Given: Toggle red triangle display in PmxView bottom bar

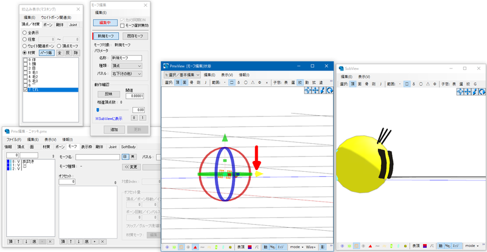Looking at the screenshot, I should click(195, 247).
